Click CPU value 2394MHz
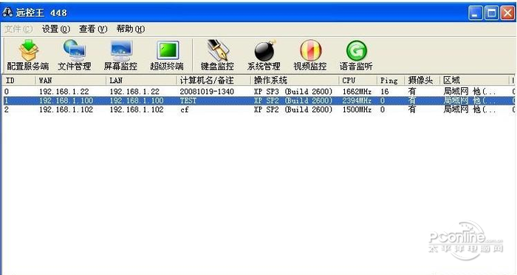The image size is (517, 275). 357,101
